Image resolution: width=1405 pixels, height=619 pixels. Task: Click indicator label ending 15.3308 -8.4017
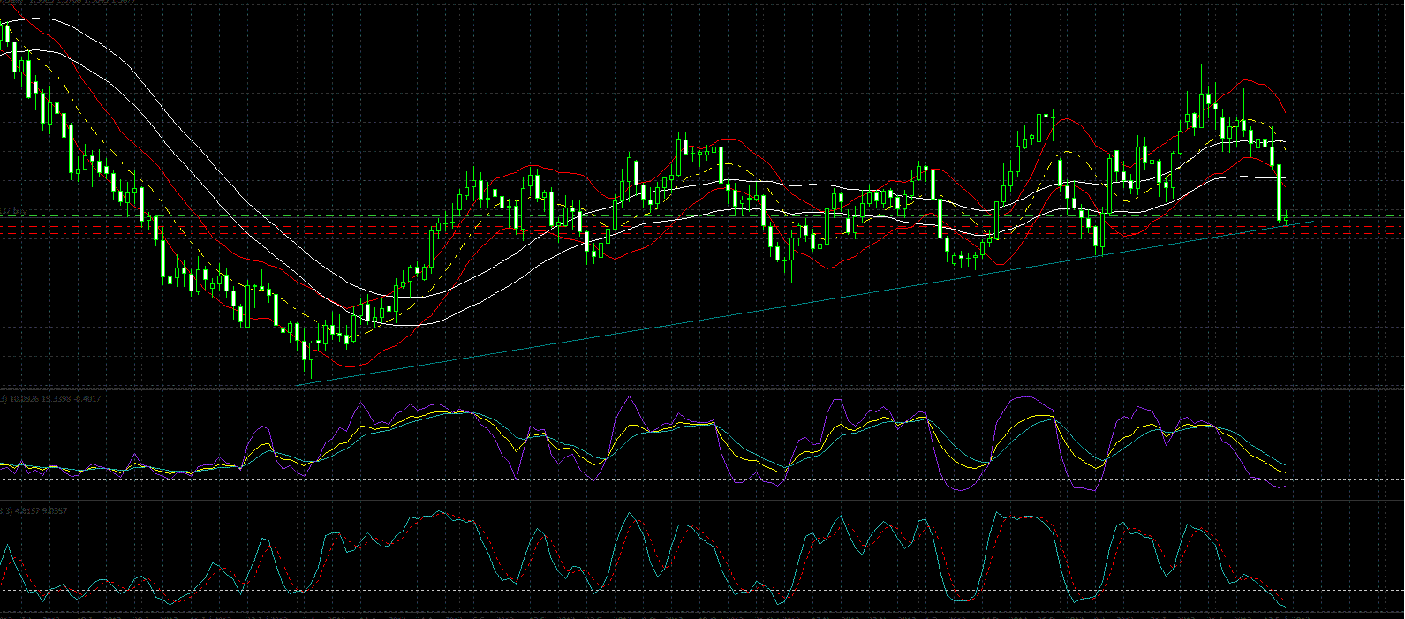tap(50, 399)
